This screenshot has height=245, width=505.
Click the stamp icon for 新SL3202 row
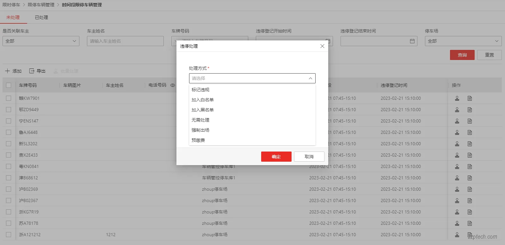457,144
